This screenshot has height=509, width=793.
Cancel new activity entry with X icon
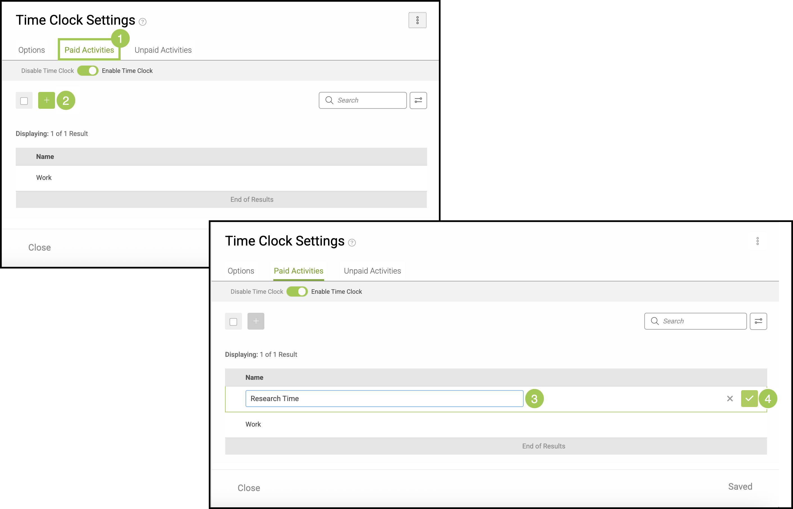point(730,399)
